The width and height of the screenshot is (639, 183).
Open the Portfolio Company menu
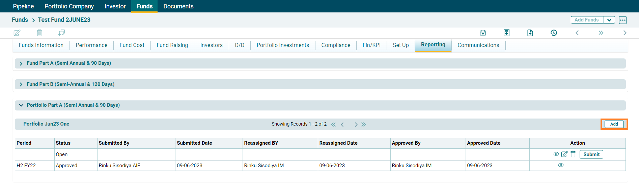pos(69,6)
